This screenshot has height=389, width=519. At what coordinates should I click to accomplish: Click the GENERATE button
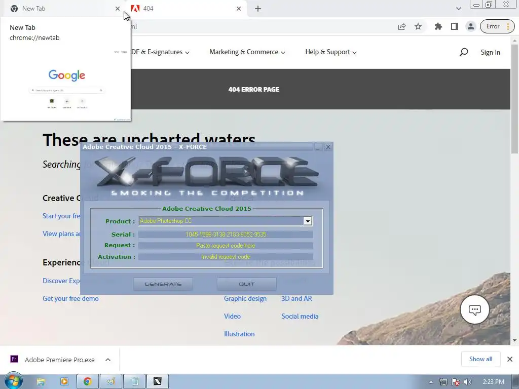point(163,284)
